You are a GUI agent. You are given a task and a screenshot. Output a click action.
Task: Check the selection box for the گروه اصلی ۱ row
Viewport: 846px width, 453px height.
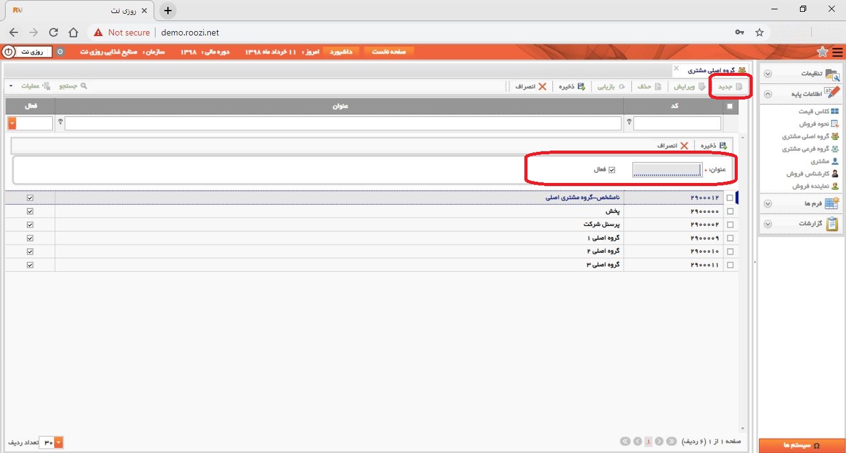pos(730,238)
